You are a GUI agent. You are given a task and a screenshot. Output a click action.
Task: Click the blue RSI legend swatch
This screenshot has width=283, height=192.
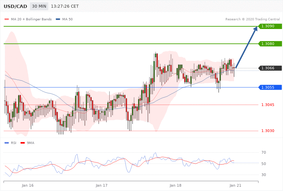coord(7,143)
